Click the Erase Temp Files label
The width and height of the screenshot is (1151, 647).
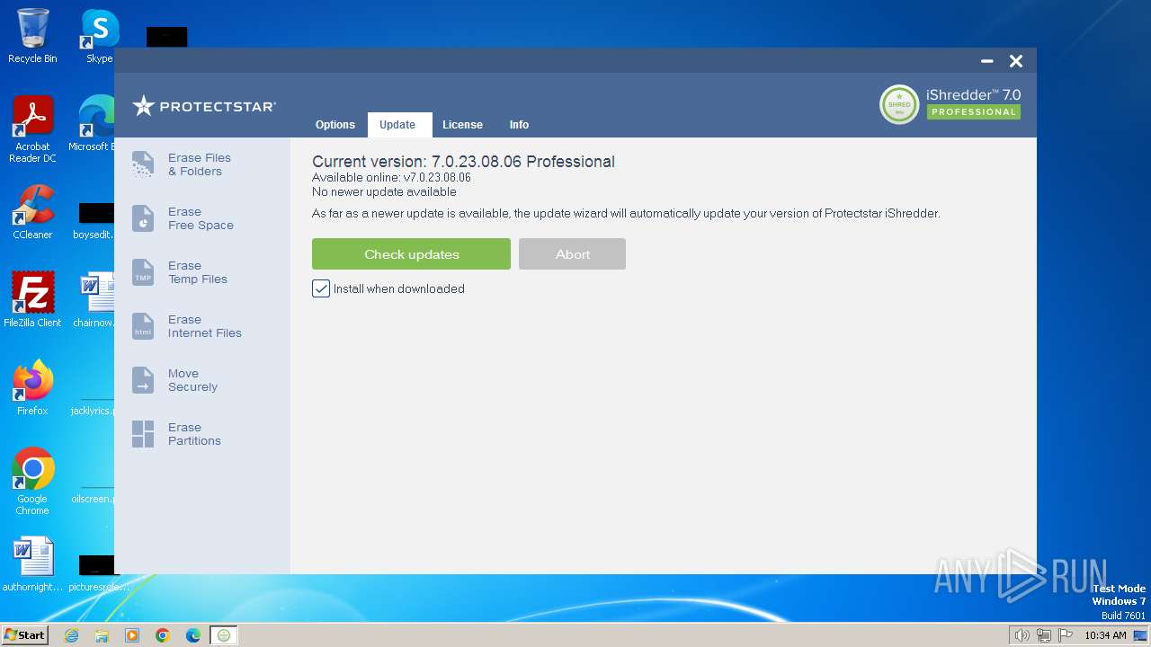point(198,272)
